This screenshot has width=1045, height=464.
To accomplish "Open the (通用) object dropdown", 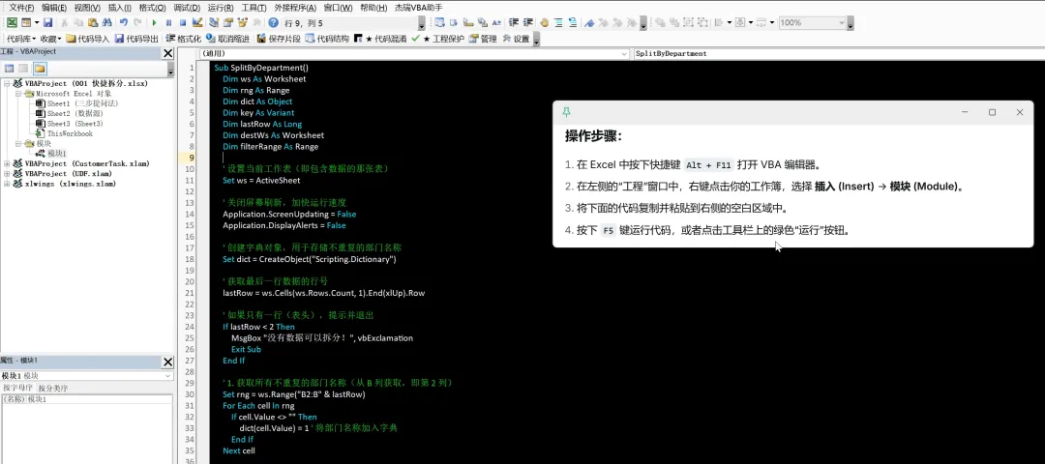I will click(413, 53).
